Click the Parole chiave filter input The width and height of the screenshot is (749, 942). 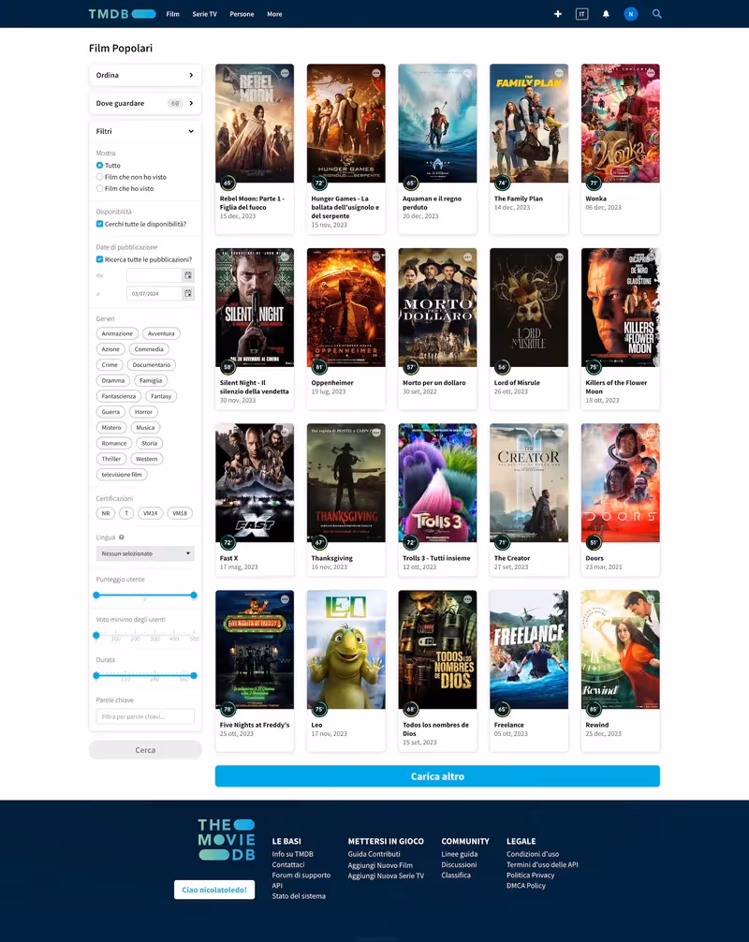145,716
